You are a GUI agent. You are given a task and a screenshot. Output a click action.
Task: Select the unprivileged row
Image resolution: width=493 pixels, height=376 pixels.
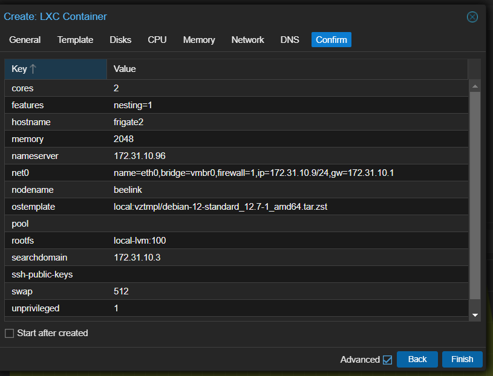[x=181, y=308]
